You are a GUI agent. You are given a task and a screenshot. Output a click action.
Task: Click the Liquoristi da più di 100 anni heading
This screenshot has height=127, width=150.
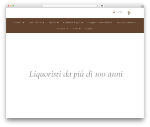76,74
